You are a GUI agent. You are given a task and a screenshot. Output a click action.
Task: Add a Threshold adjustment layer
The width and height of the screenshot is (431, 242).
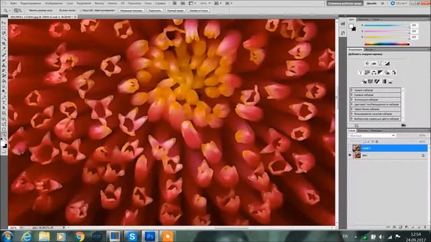tap(377, 81)
